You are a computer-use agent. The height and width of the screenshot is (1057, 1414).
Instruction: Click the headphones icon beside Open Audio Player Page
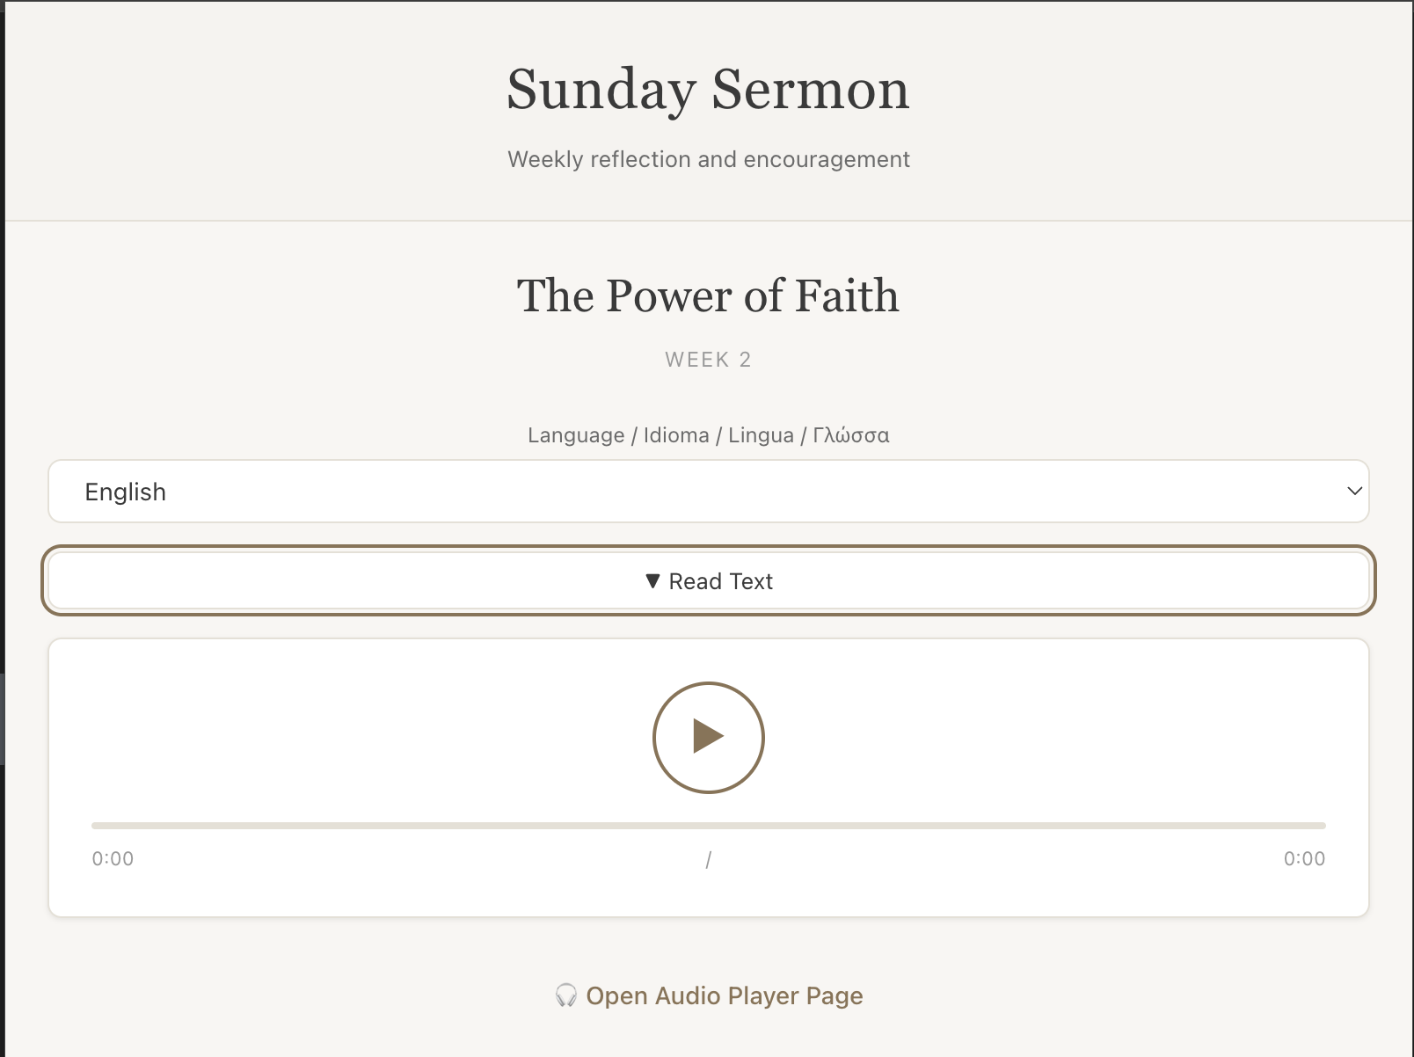pyautogui.click(x=567, y=995)
